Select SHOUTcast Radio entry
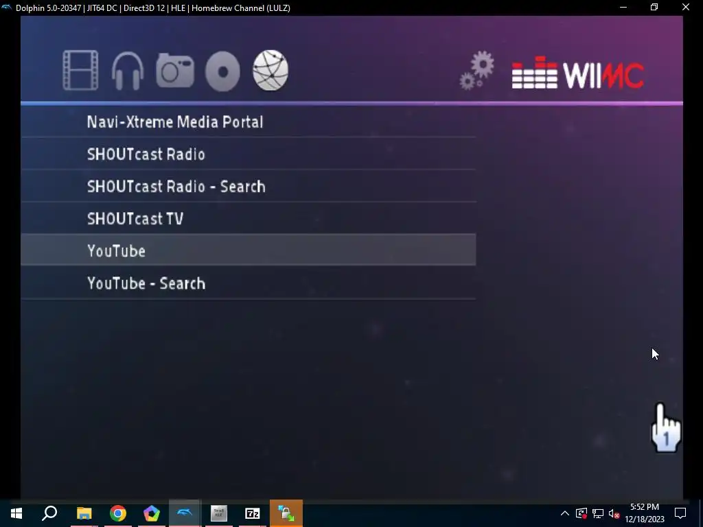Image resolution: width=703 pixels, height=527 pixels. point(248,154)
